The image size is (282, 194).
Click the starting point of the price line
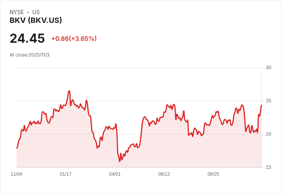point(17,148)
